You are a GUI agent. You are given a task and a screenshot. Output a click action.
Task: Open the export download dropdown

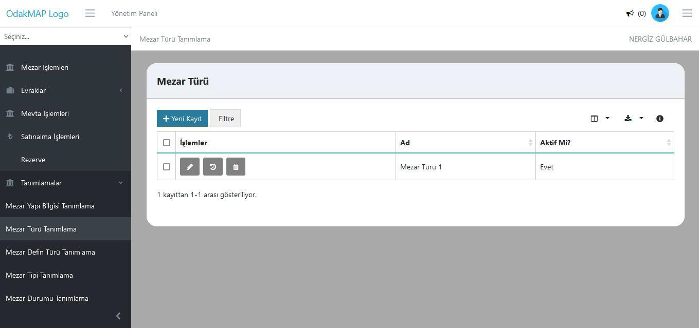tap(634, 119)
